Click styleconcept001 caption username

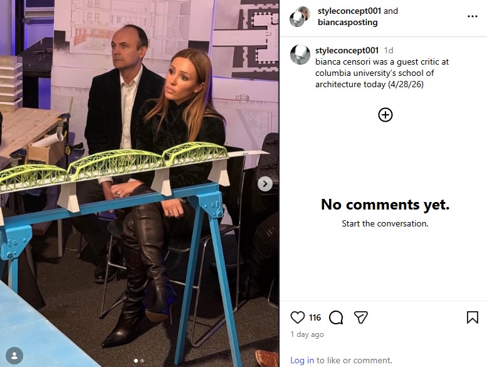tap(347, 50)
